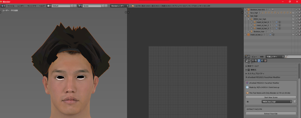Collapse the MESH_hair_high row
Image resolution: width=301 pixels, height=118 pixels.
[x=248, y=19]
